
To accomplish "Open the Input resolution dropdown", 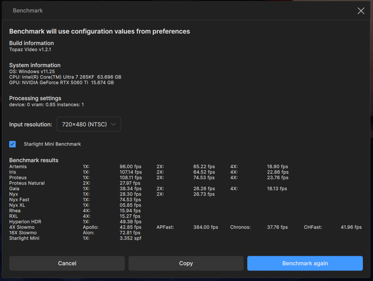I will [88, 124].
